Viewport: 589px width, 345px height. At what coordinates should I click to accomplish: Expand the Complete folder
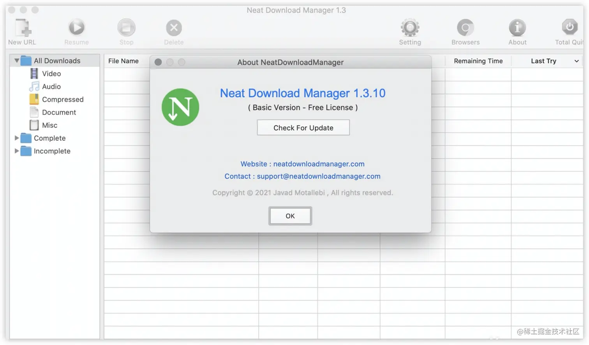pyautogui.click(x=17, y=138)
